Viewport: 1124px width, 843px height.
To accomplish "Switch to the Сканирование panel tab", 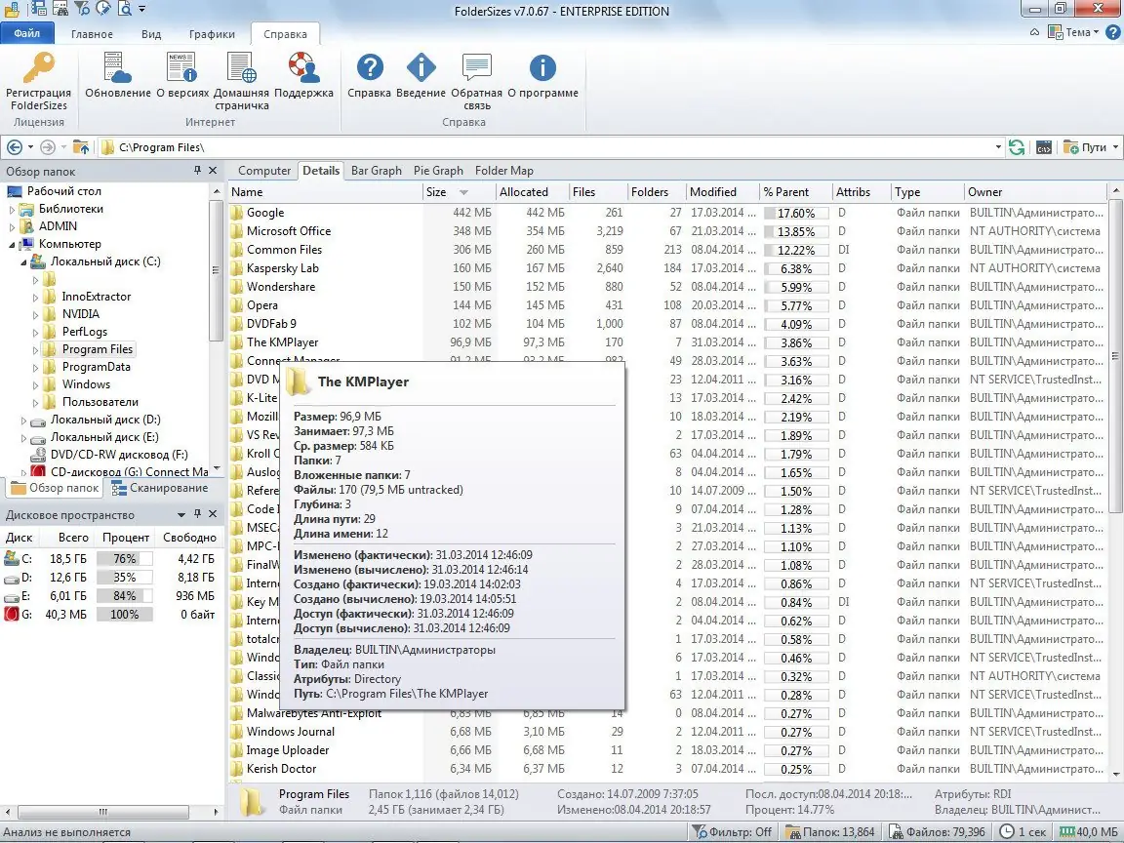I will click(x=160, y=488).
